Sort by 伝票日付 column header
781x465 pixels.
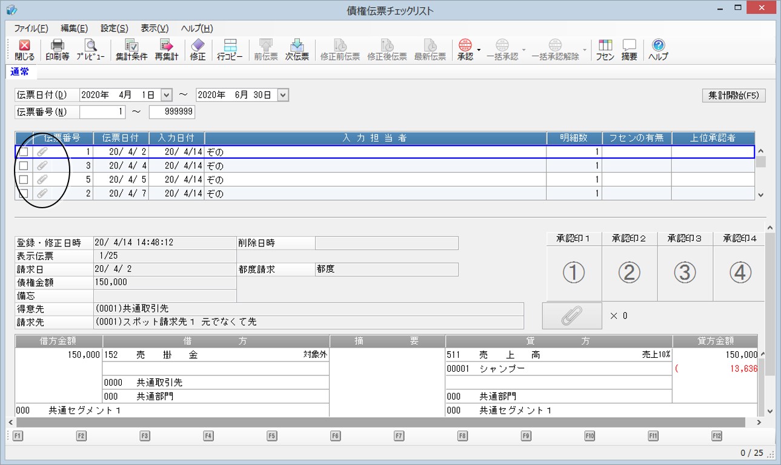pos(121,138)
